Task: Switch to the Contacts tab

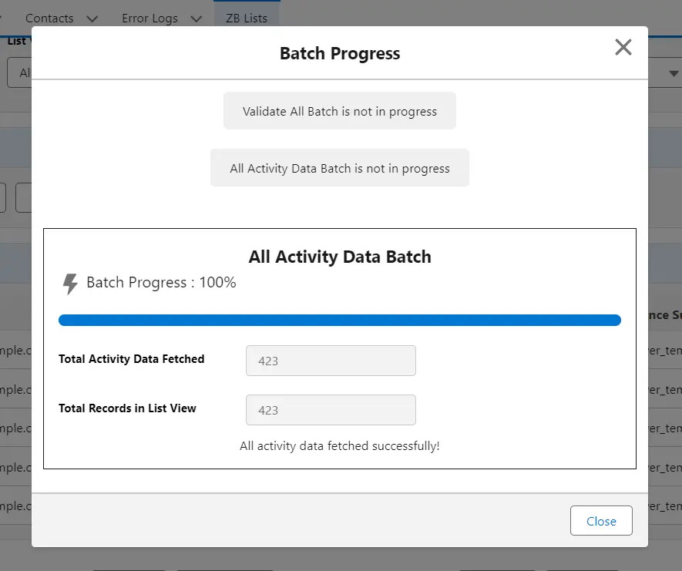Action: (49, 18)
